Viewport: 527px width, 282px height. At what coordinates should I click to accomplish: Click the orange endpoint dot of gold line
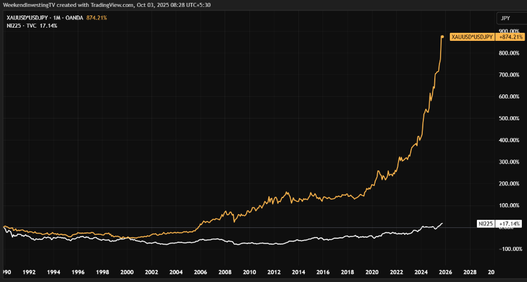[x=442, y=37]
